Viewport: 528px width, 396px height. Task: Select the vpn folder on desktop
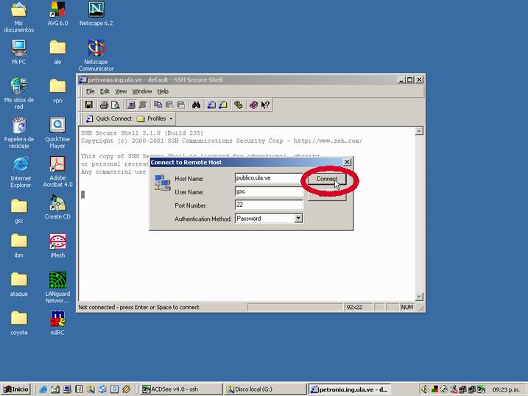coord(57,91)
